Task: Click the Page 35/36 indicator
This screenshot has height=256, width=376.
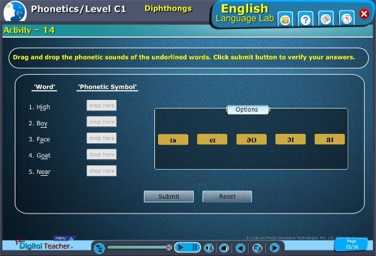Action: pyautogui.click(x=351, y=244)
